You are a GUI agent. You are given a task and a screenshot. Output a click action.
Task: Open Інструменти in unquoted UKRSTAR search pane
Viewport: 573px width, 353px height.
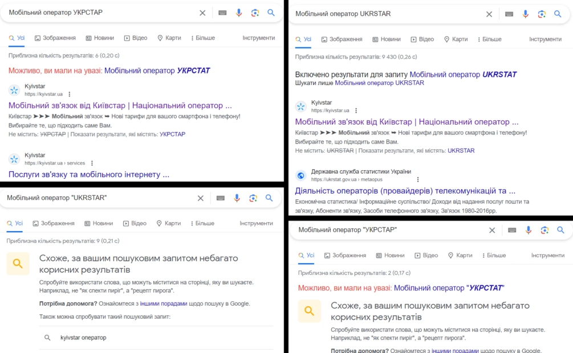(x=545, y=39)
